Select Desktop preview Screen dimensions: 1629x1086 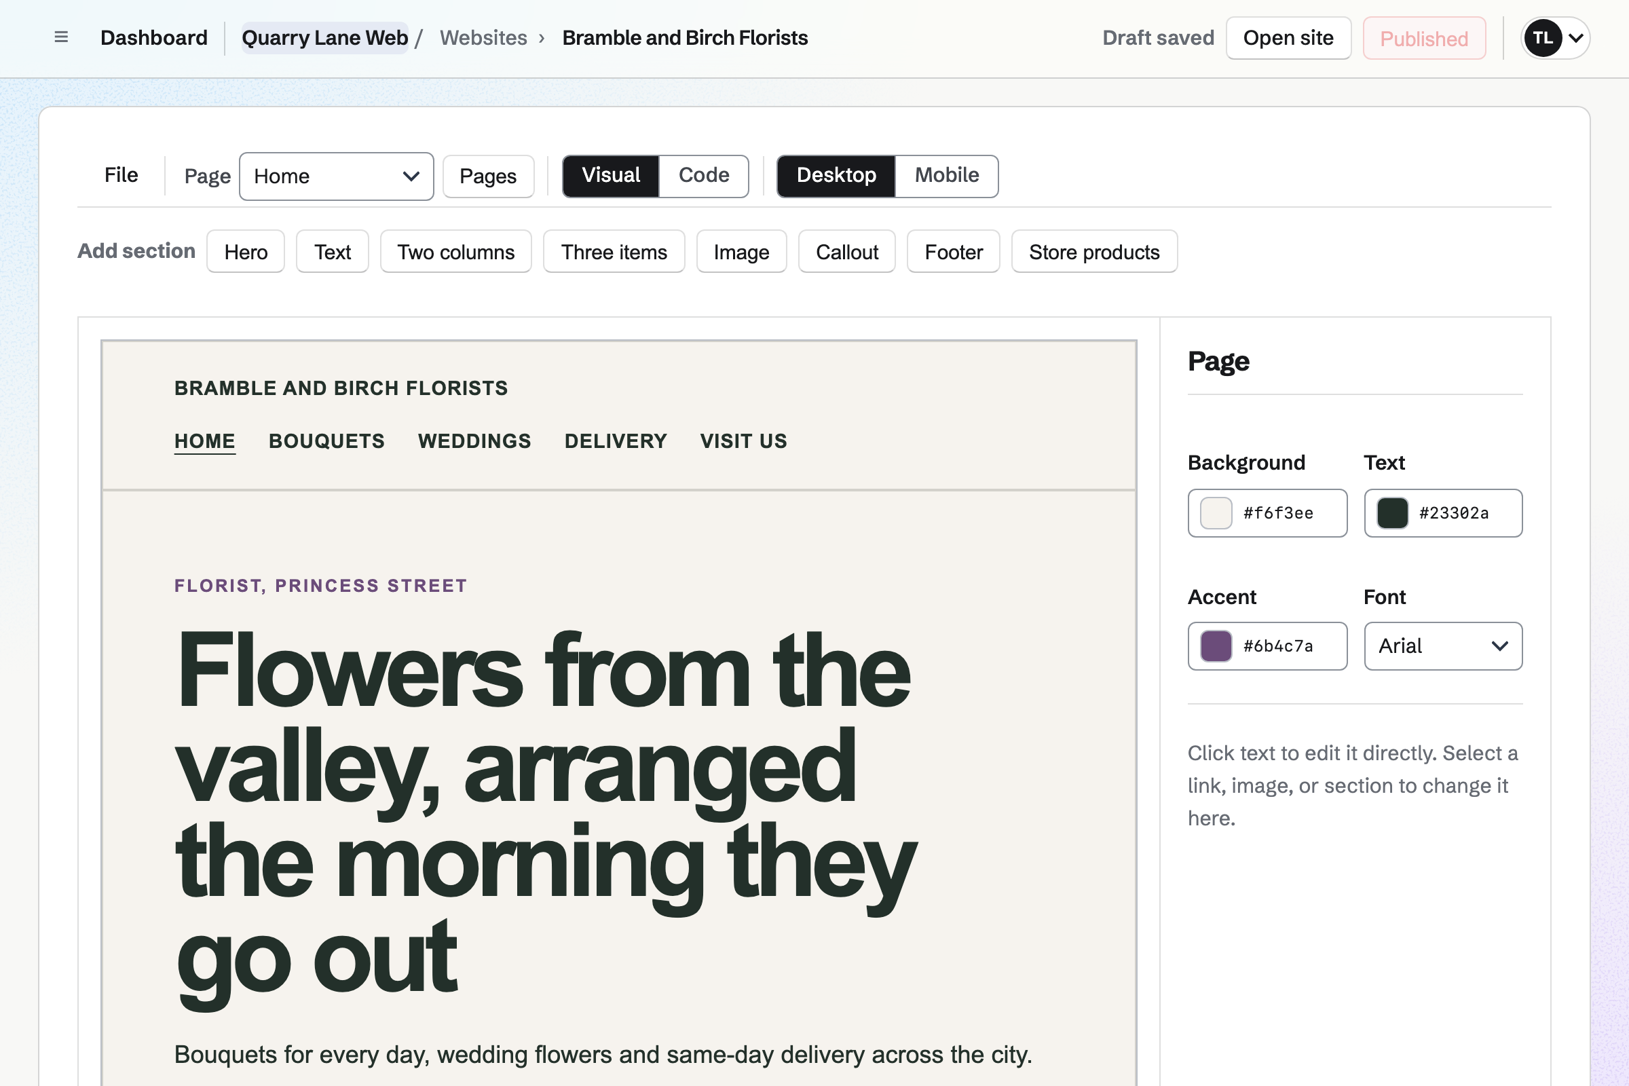[x=836, y=176]
